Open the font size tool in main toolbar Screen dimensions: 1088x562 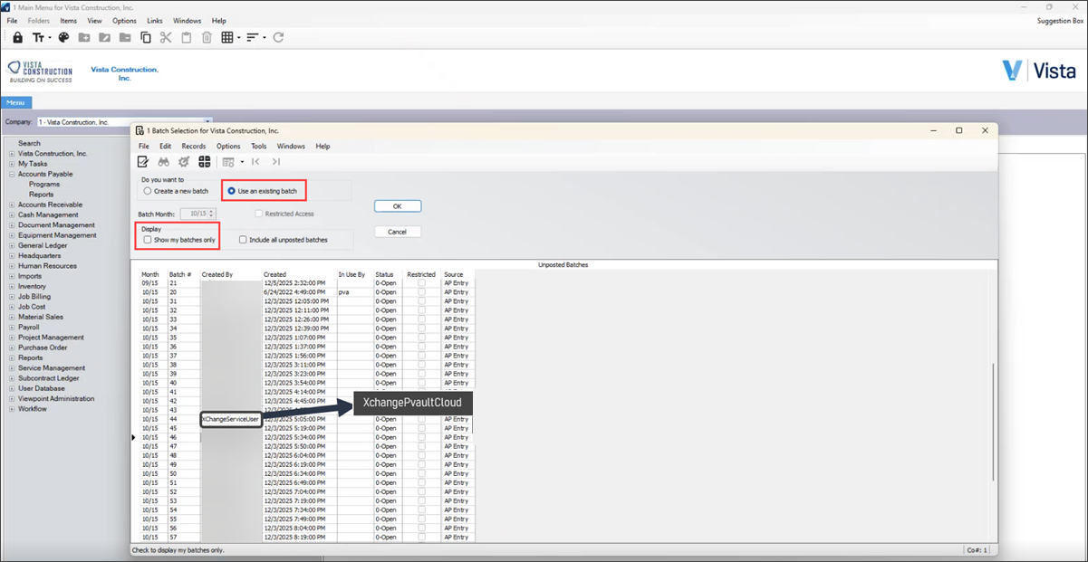(39, 37)
